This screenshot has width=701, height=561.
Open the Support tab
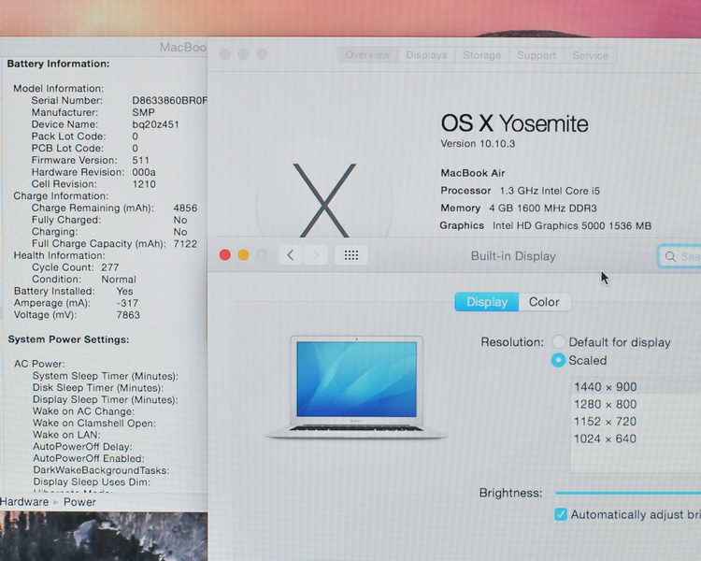(536, 55)
